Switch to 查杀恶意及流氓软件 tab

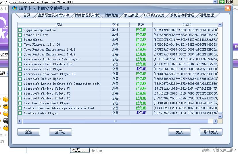[53, 15]
